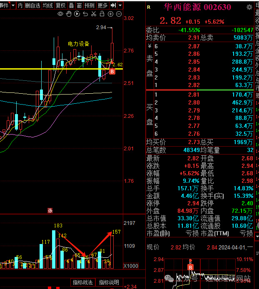Click the undo arrow icon

pos(85,14)
